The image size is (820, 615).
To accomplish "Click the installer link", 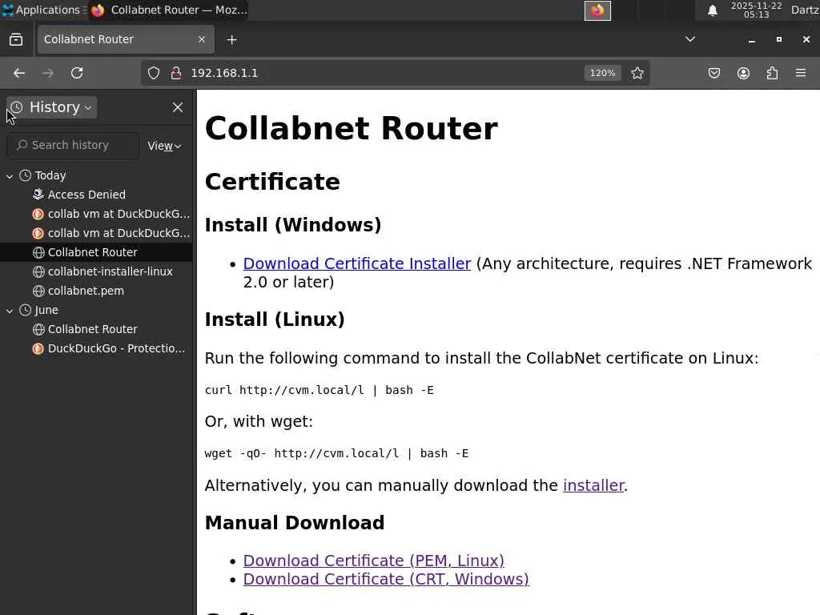I will (593, 485).
